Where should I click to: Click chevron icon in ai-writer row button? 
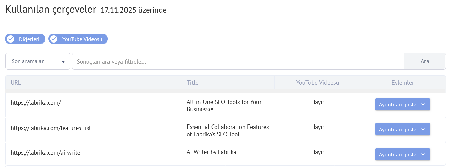point(423,154)
